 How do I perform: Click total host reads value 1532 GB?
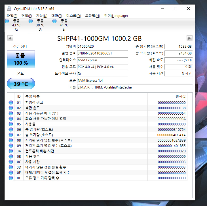[178, 47]
